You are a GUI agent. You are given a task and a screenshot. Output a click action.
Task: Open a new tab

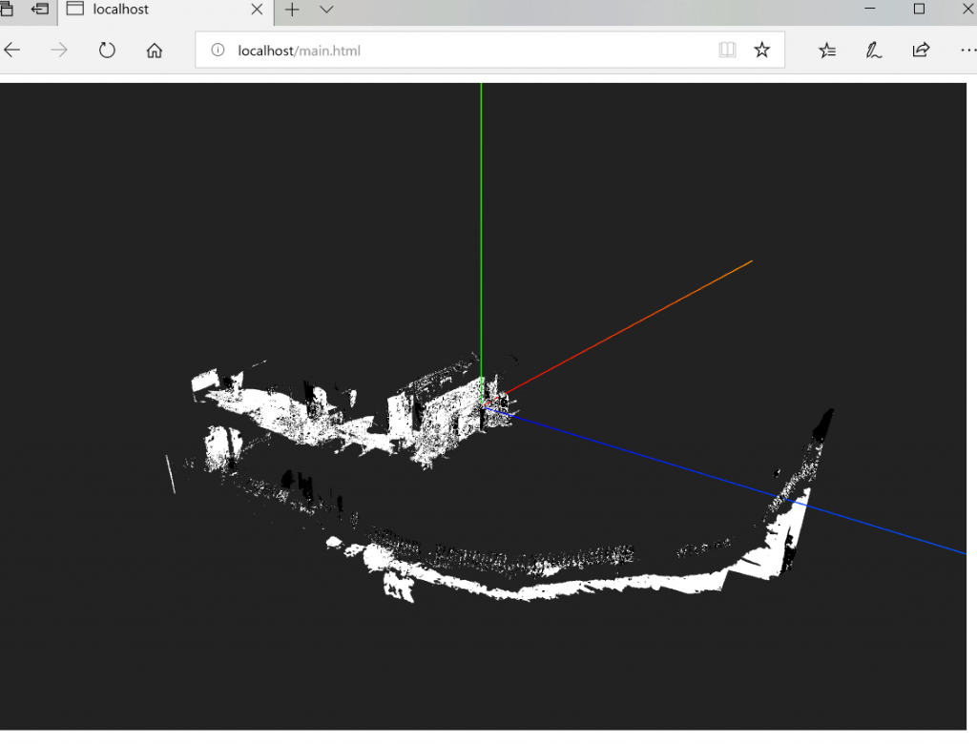click(292, 10)
